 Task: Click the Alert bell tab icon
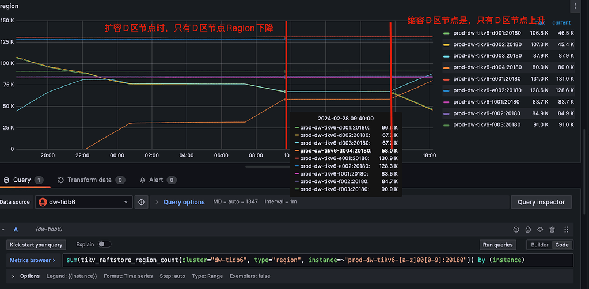143,180
